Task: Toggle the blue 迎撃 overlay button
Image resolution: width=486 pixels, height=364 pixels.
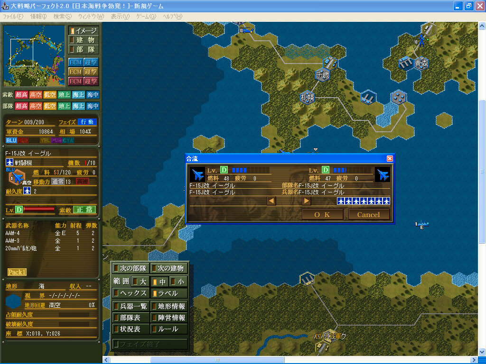Action: [x=91, y=62]
